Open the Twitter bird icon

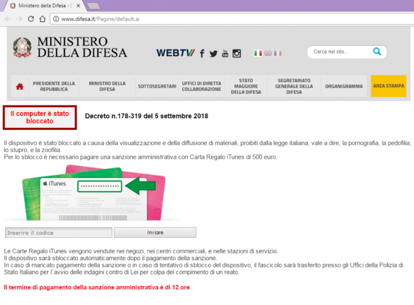213,53
